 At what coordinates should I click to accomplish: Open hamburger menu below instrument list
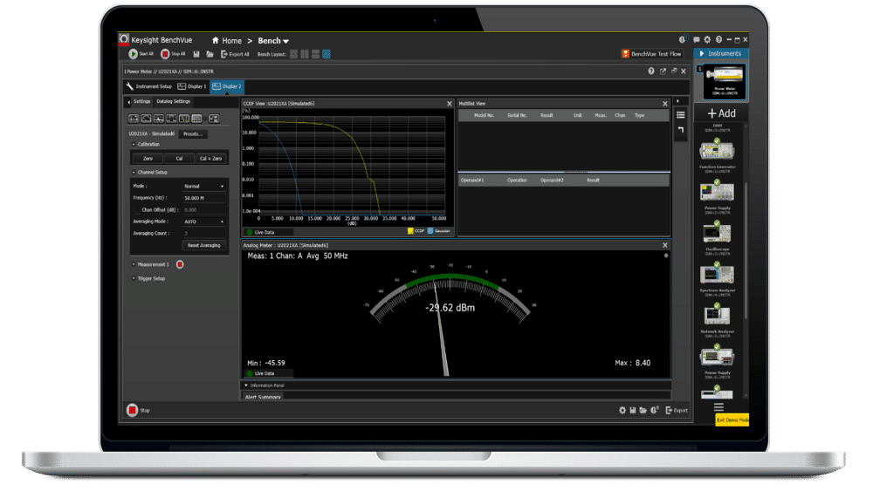pyautogui.click(x=718, y=407)
